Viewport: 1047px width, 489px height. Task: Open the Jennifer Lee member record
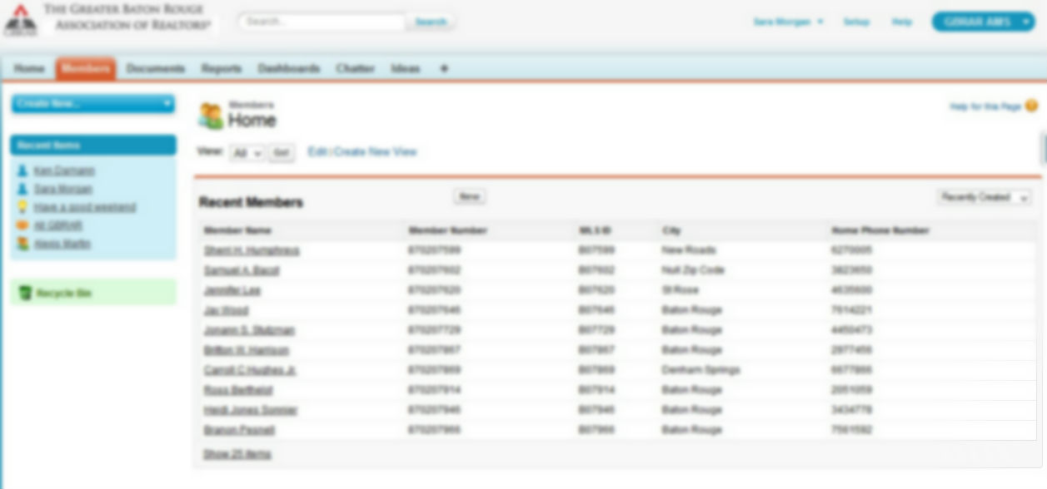tap(232, 290)
